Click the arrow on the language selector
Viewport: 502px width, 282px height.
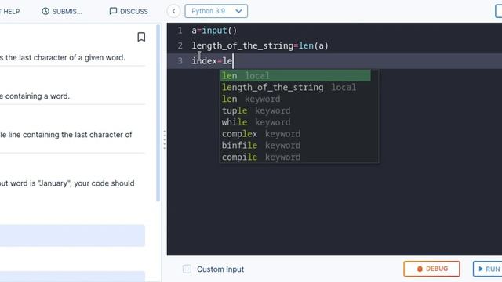click(x=238, y=11)
